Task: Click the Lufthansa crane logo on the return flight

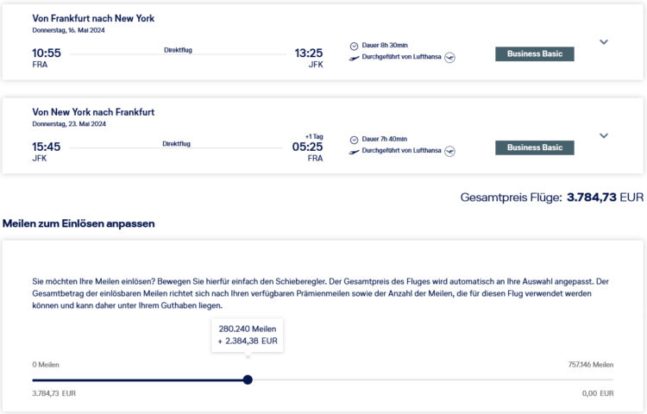Action: point(449,151)
